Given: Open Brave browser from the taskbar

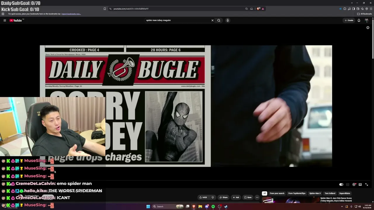Looking at the screenshot, I should (194, 206).
